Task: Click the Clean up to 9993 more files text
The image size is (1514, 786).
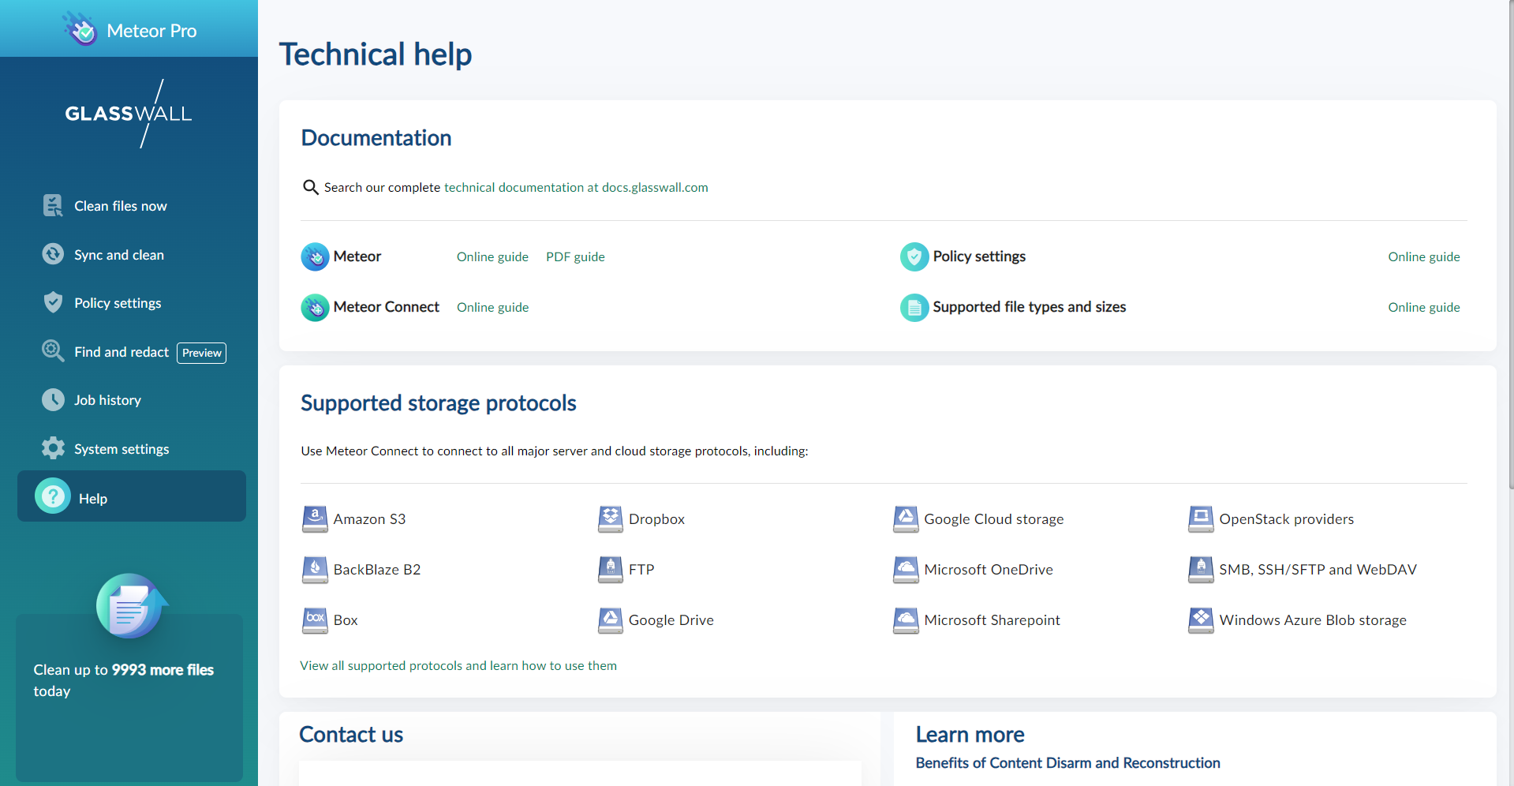Action: click(124, 680)
